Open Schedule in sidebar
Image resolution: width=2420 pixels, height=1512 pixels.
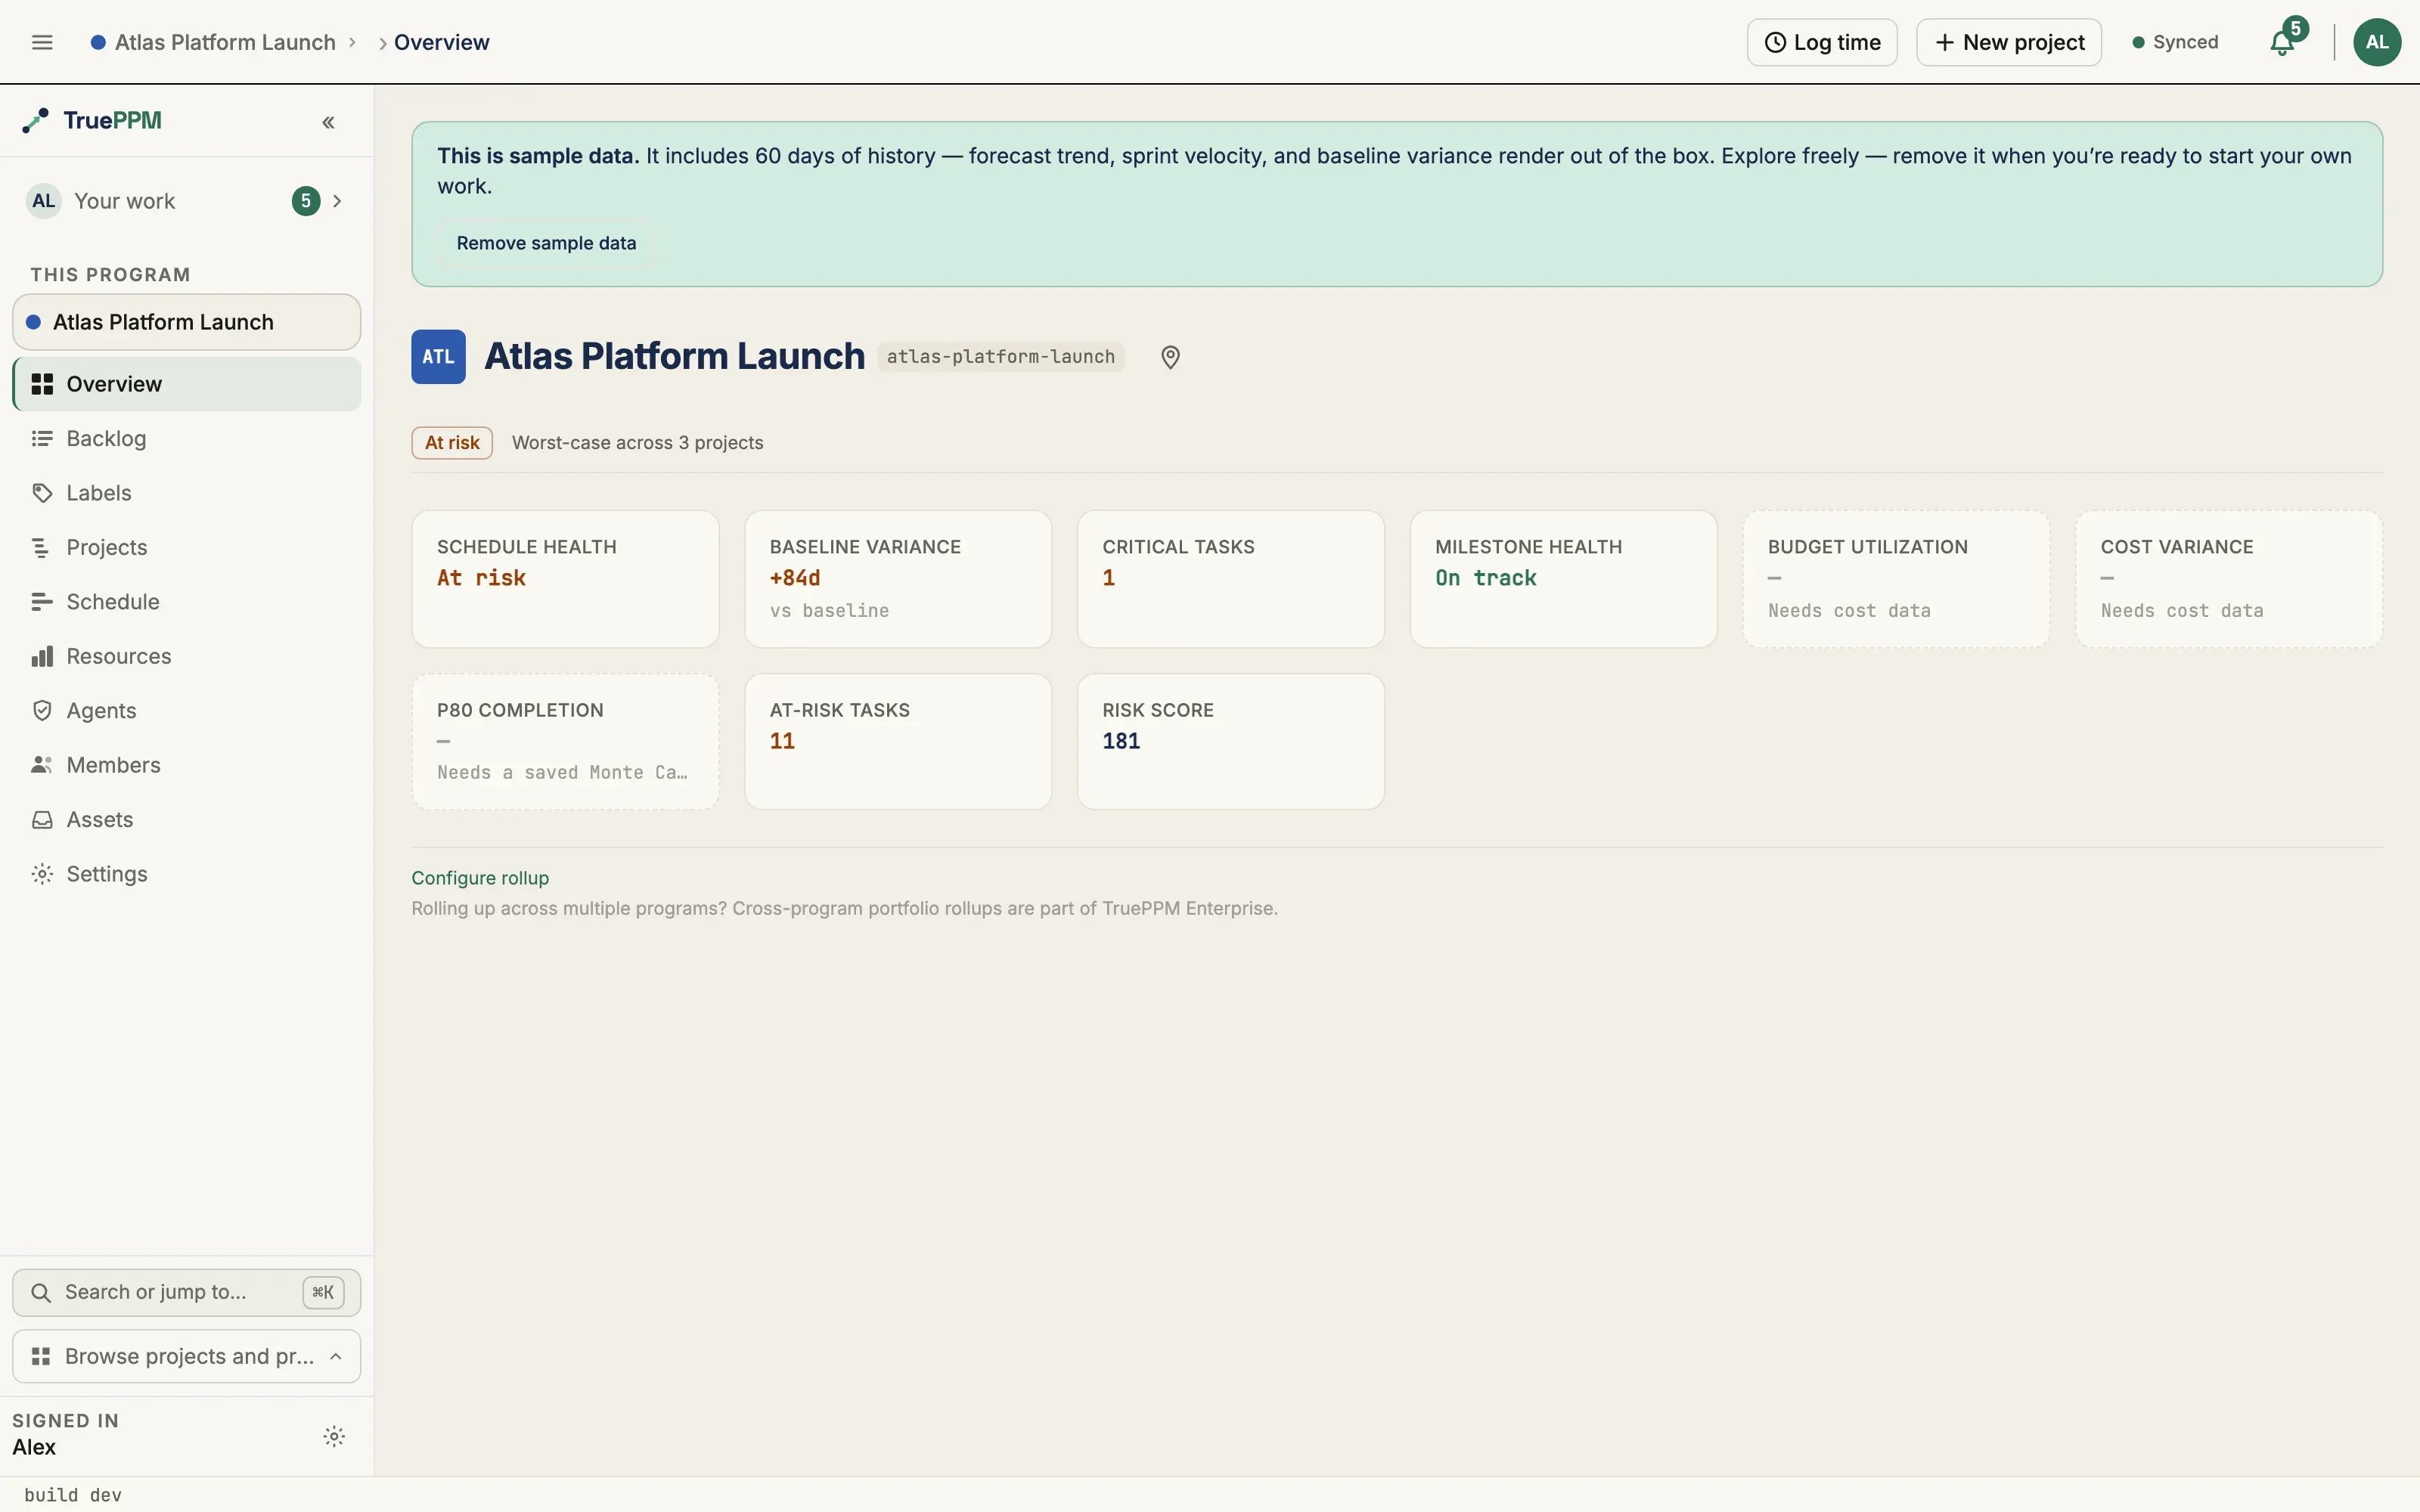click(187, 602)
